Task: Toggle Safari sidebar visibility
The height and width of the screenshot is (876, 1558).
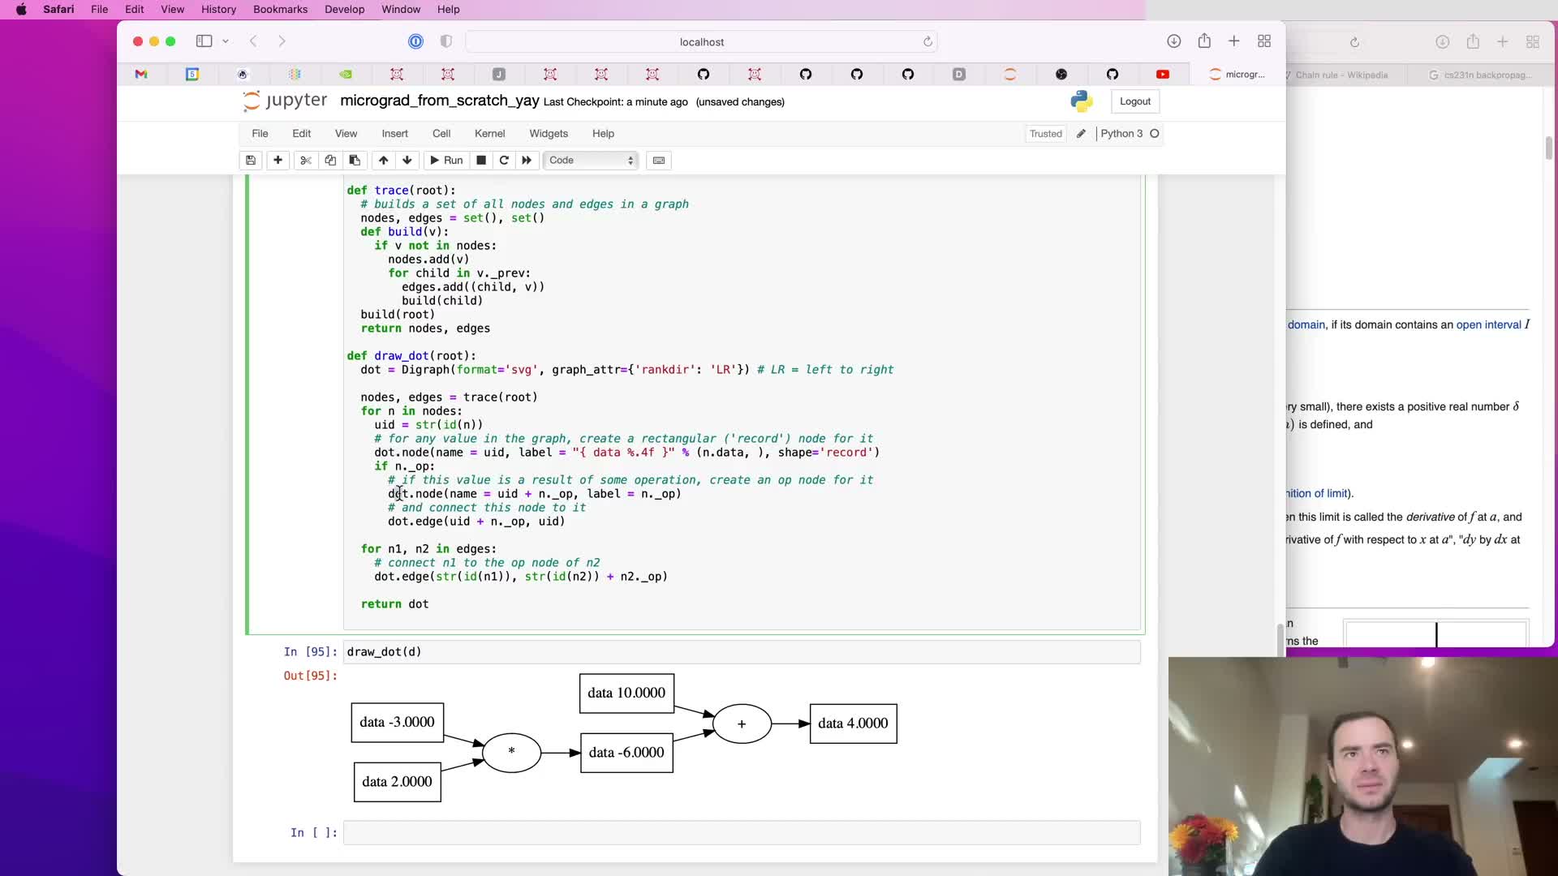Action: (204, 41)
